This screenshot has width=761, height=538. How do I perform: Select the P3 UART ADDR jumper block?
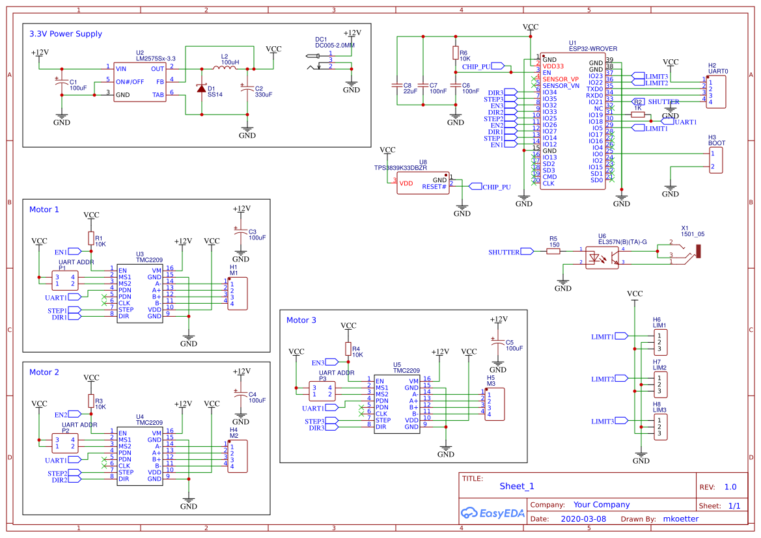pyautogui.click(x=322, y=391)
